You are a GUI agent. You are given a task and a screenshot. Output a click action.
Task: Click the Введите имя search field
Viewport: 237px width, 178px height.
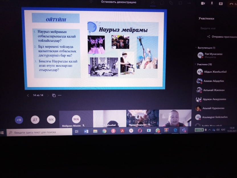[216, 28]
